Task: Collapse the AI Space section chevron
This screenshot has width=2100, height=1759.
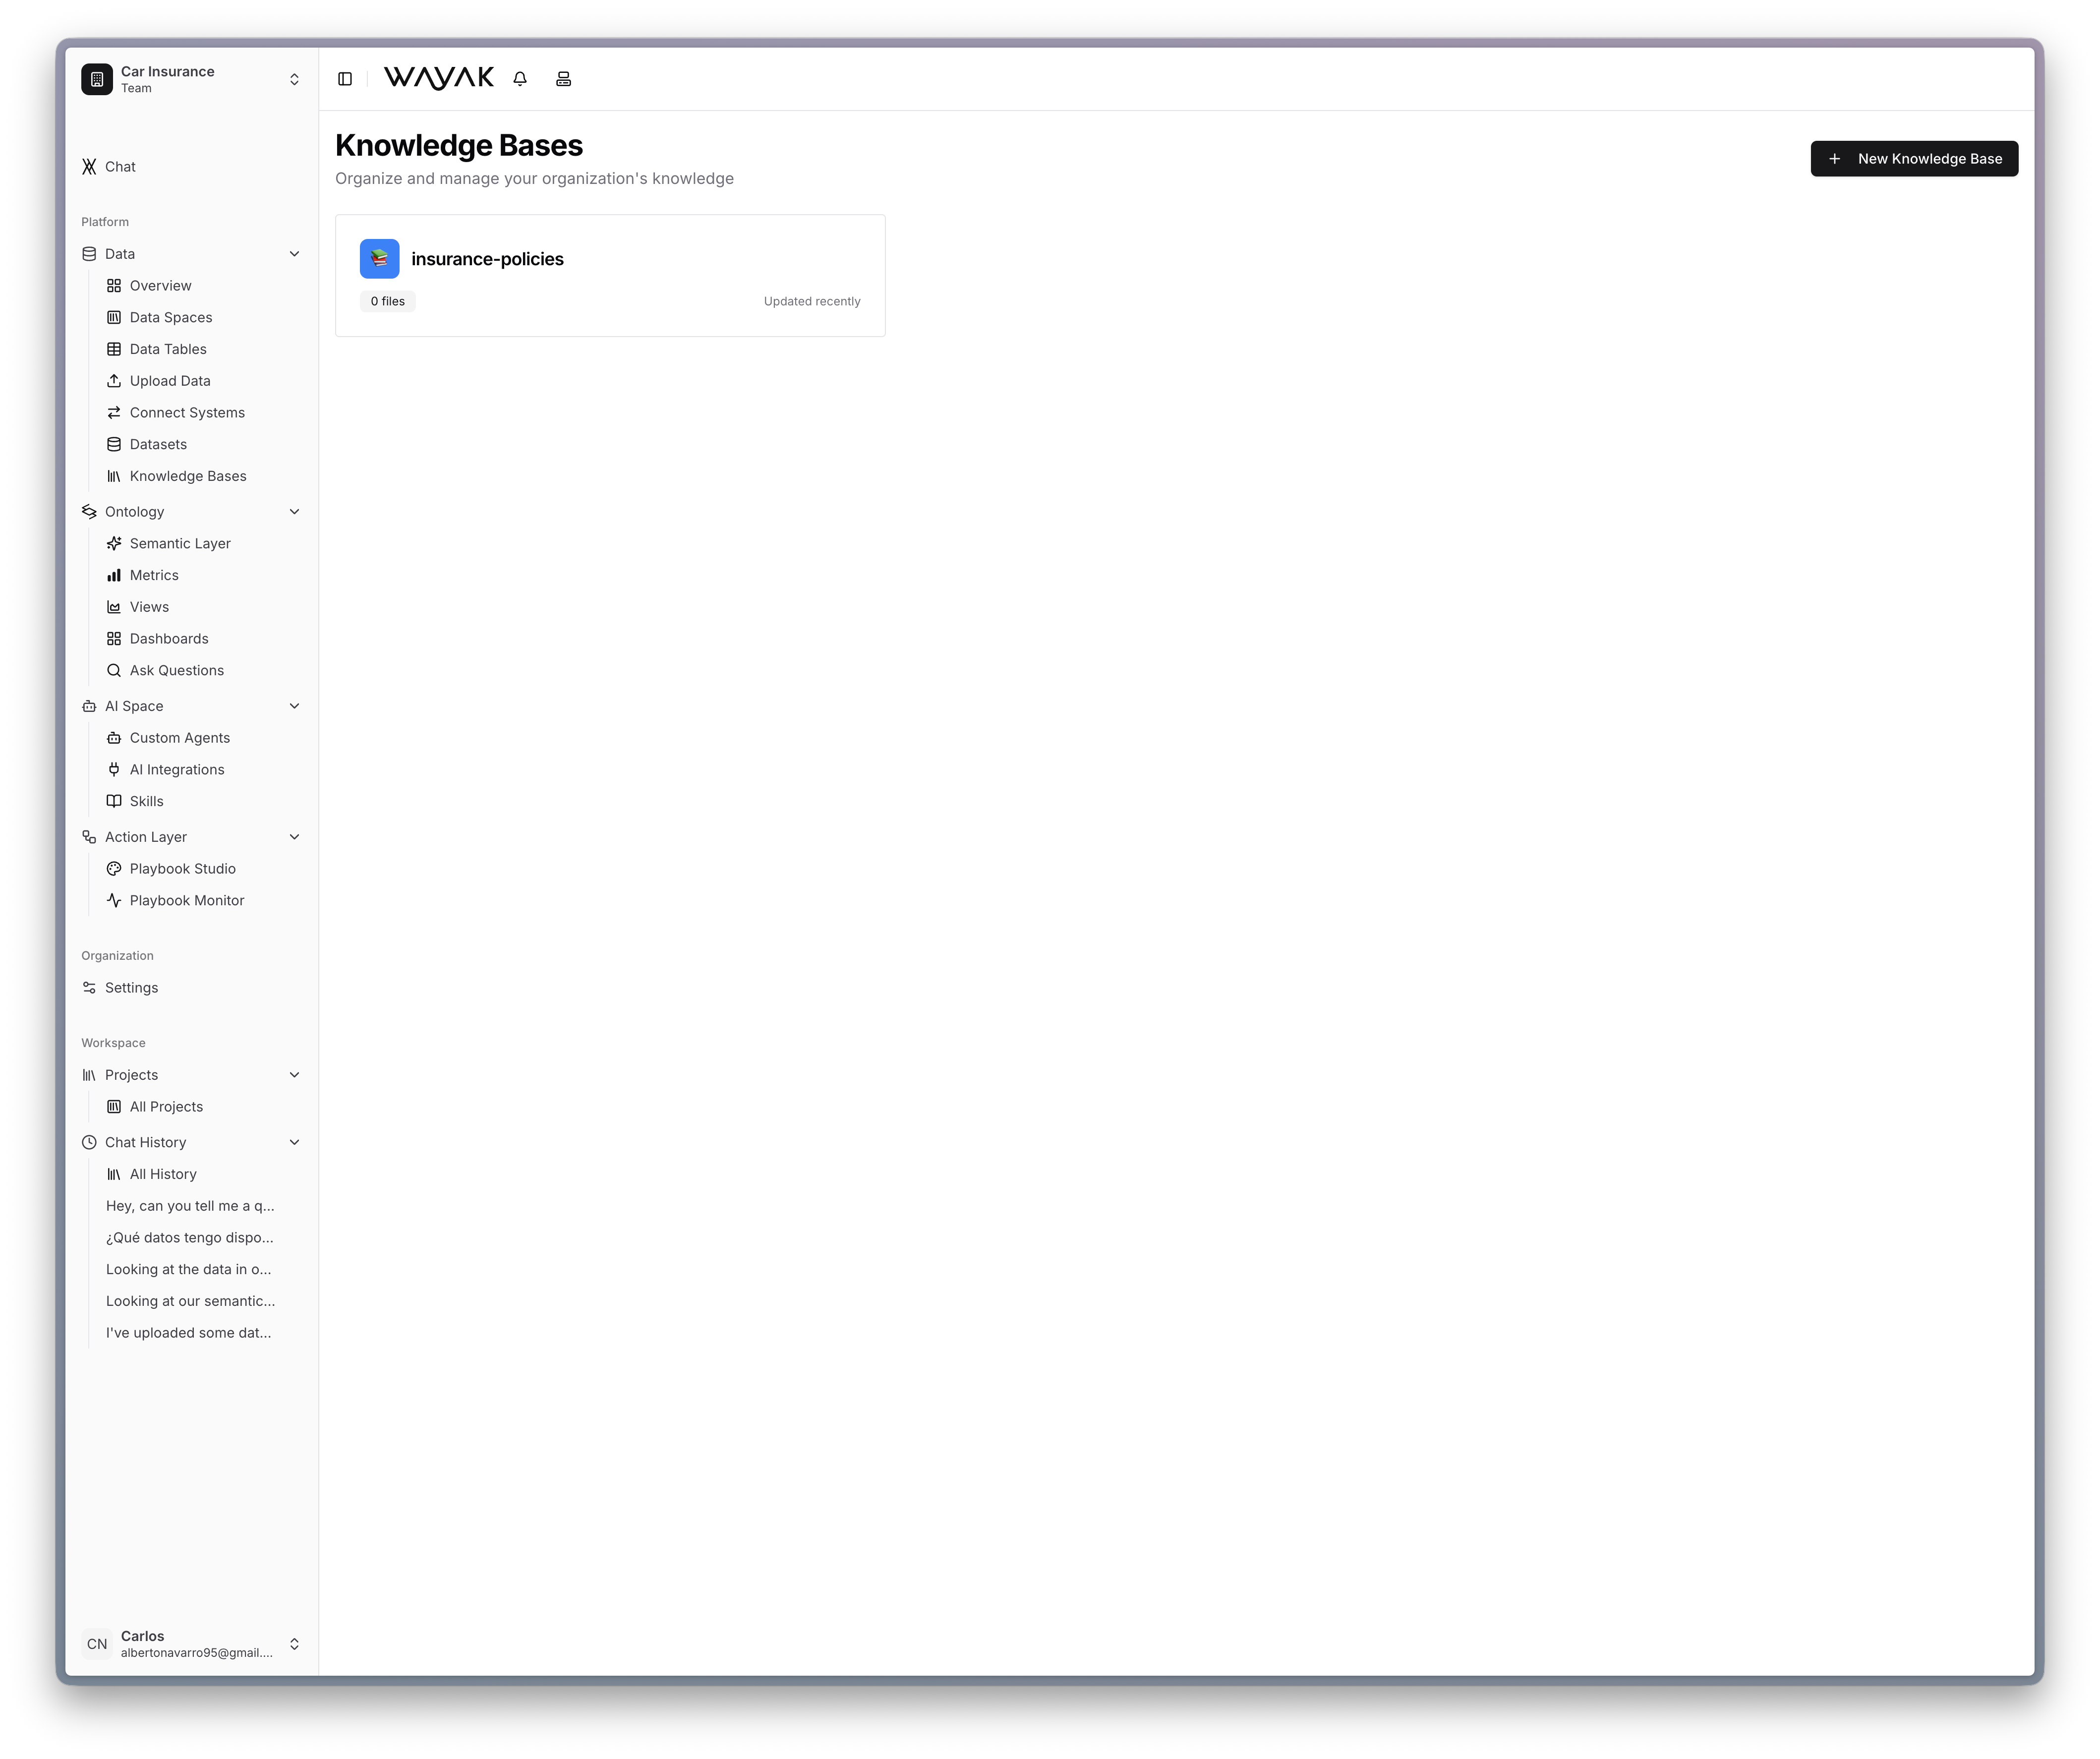Action: click(x=295, y=706)
